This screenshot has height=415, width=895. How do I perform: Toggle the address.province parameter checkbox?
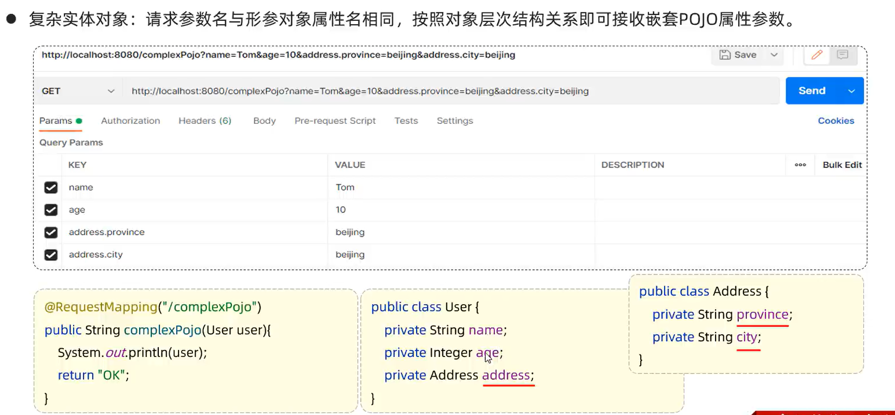[x=51, y=232]
